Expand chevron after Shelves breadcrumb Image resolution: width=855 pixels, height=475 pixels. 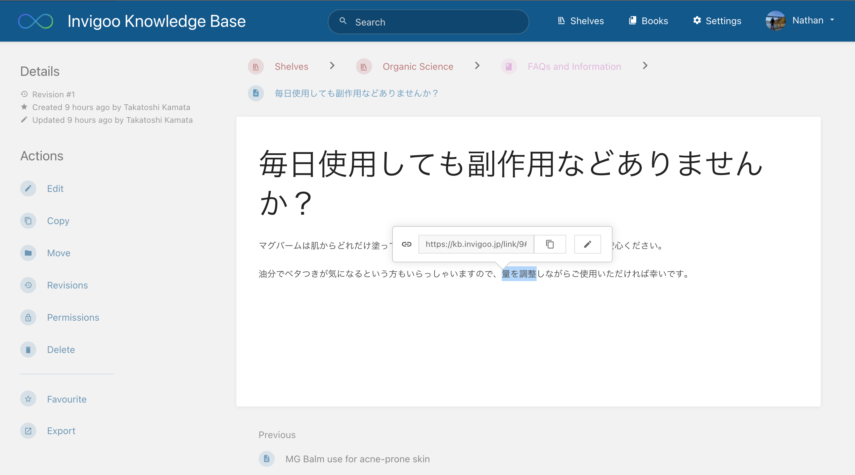332,66
